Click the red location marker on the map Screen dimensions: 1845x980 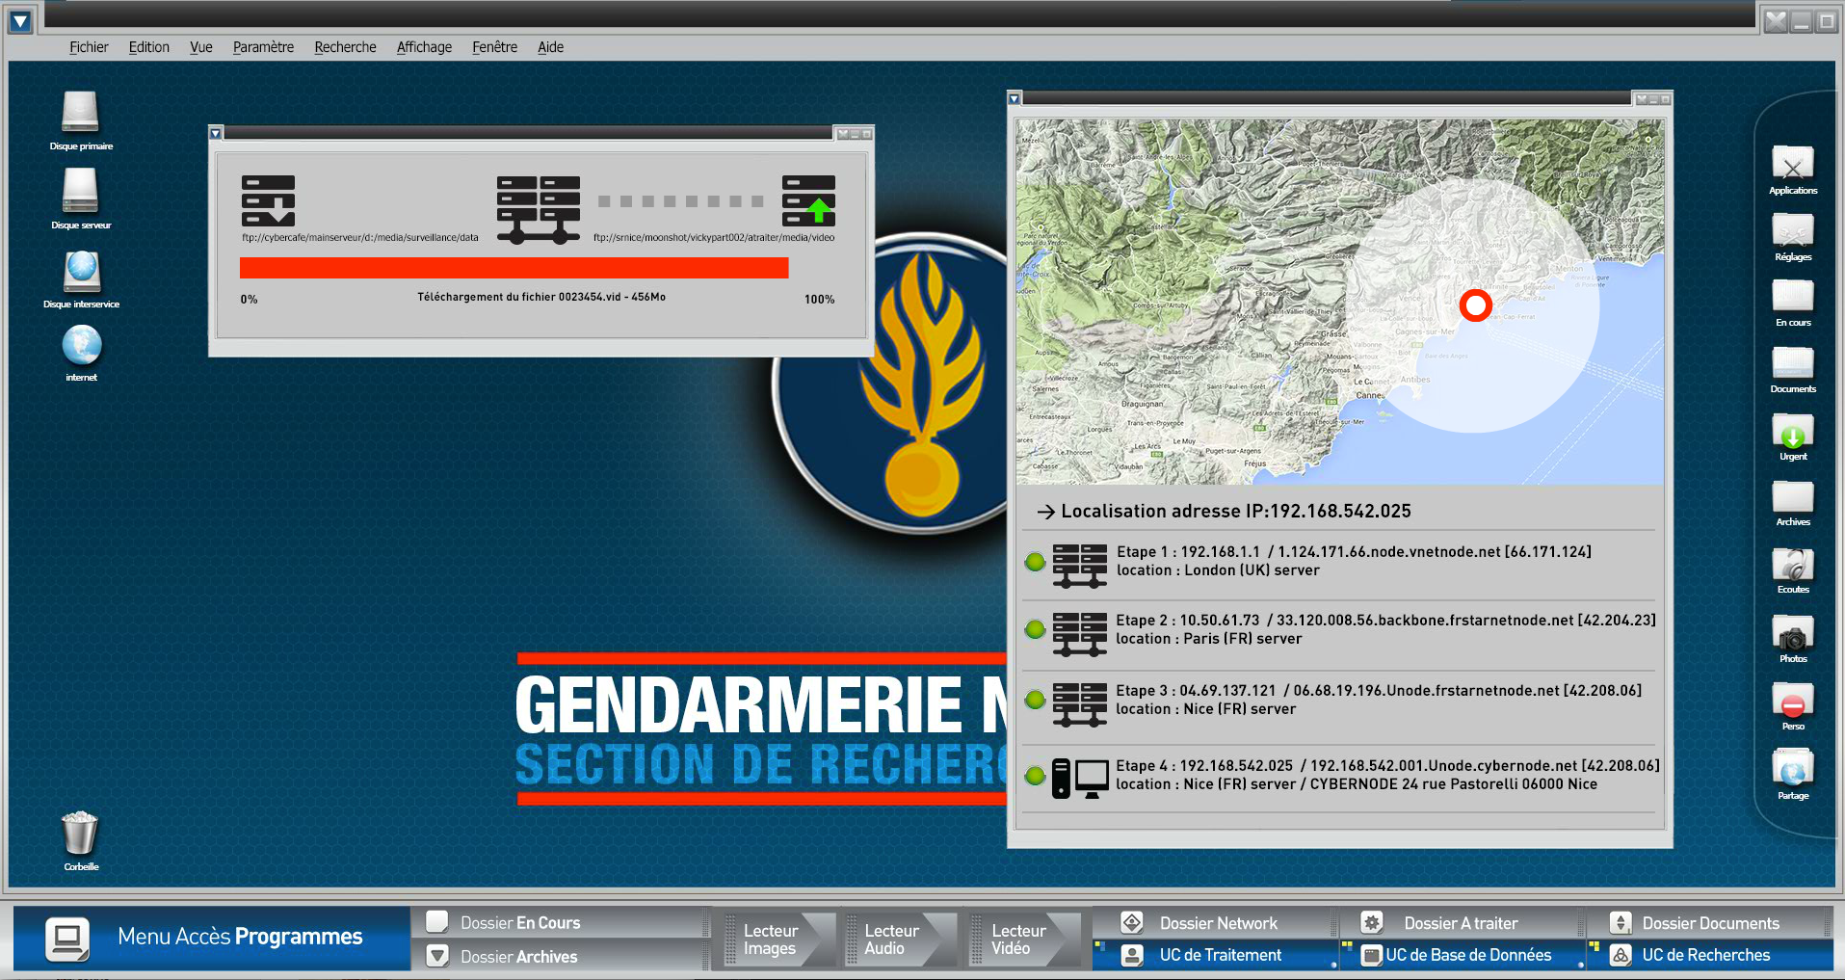point(1475,305)
